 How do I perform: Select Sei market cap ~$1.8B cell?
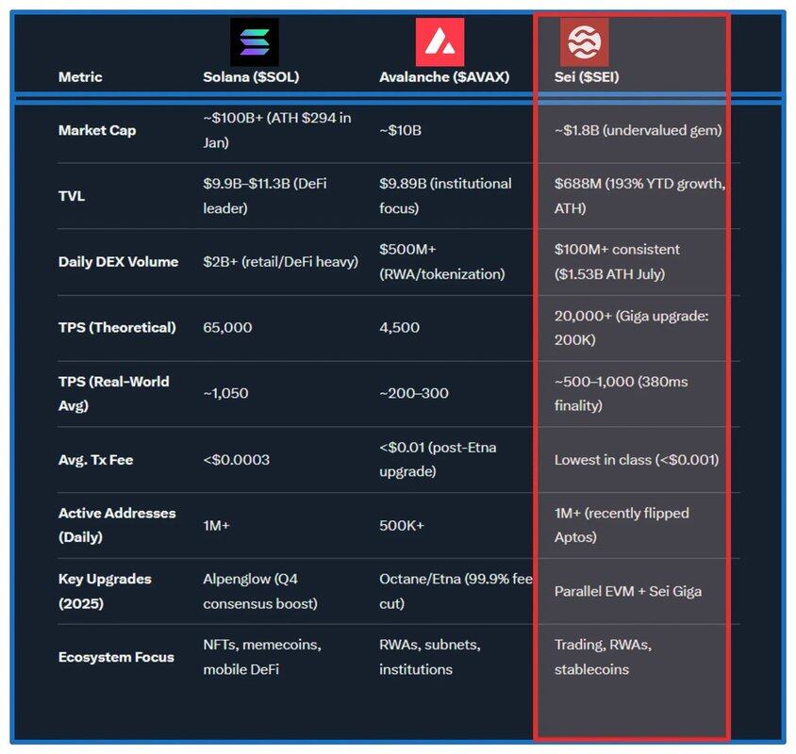point(638,130)
